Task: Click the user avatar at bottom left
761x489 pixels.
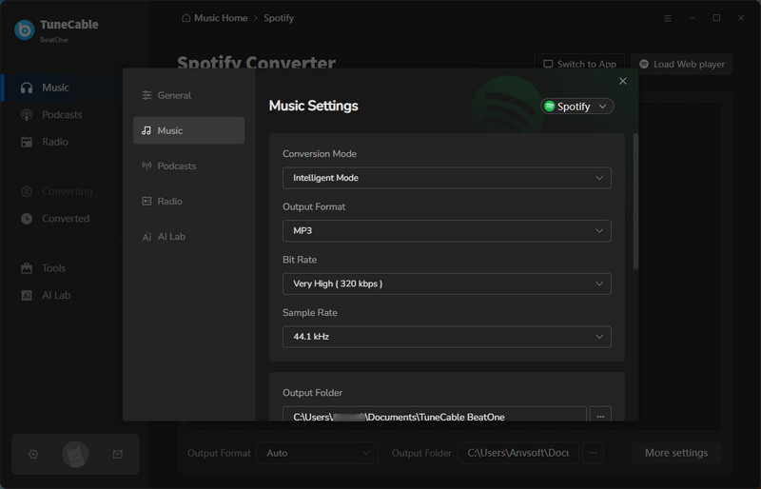Action: (75, 454)
